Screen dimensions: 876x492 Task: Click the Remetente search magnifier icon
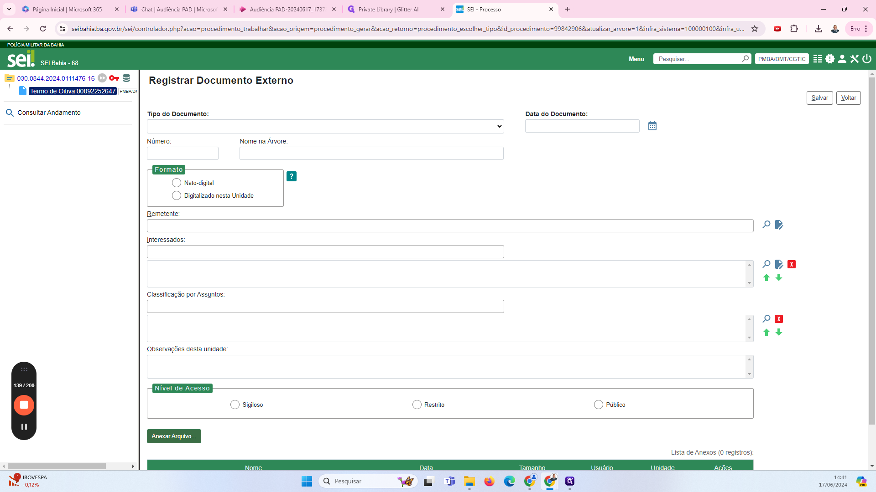click(766, 225)
